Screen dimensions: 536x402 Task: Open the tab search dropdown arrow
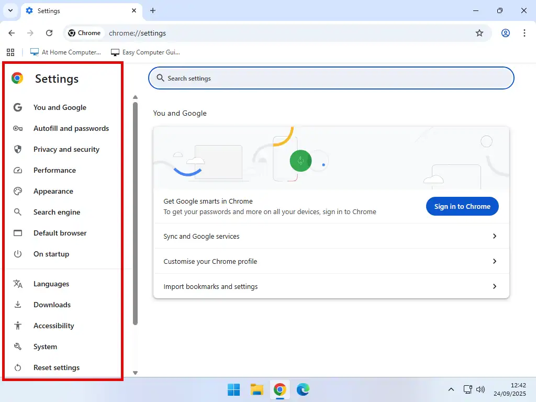10,10
